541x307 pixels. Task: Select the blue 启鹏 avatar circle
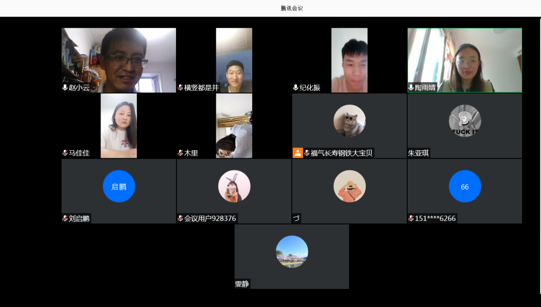[x=119, y=186]
